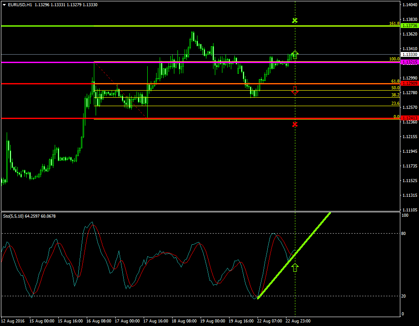
Task: Click the green 1.13736 price label
Action: coord(409,26)
